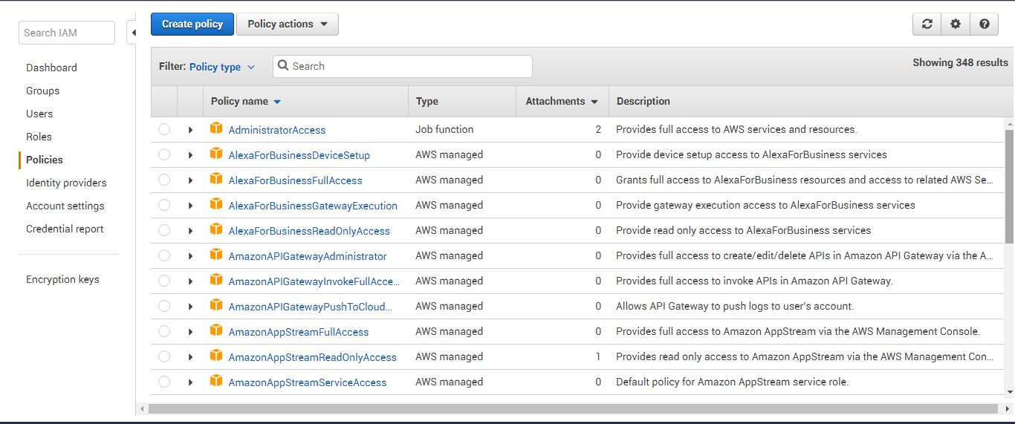
Task: Open Roles in the sidebar
Action: click(x=39, y=137)
